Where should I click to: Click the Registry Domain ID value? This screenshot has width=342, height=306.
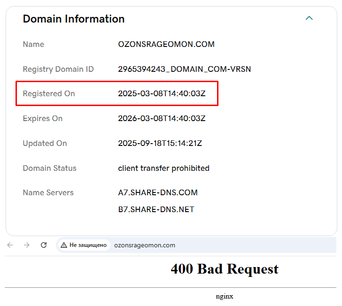click(x=184, y=69)
